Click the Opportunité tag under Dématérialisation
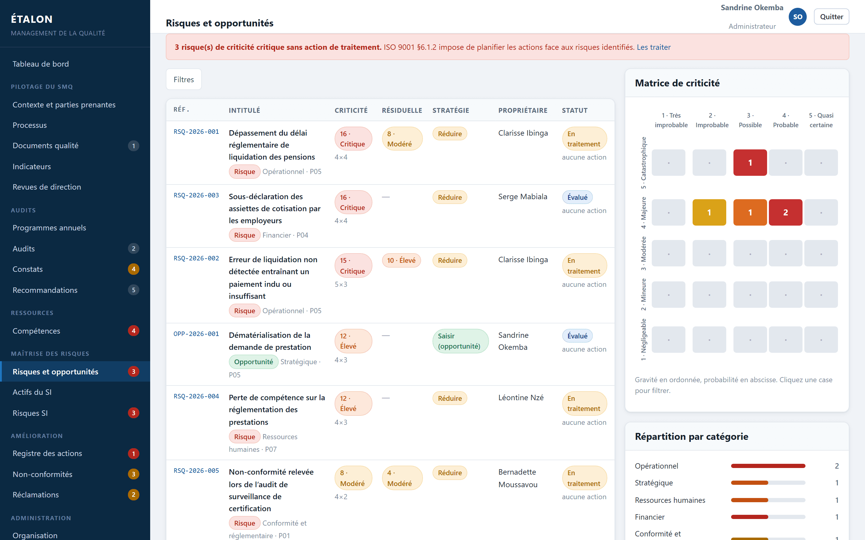This screenshot has height=540, width=865. (253, 362)
